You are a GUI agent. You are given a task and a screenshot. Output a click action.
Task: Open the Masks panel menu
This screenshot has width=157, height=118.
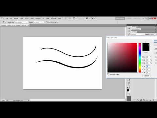tap(155, 27)
